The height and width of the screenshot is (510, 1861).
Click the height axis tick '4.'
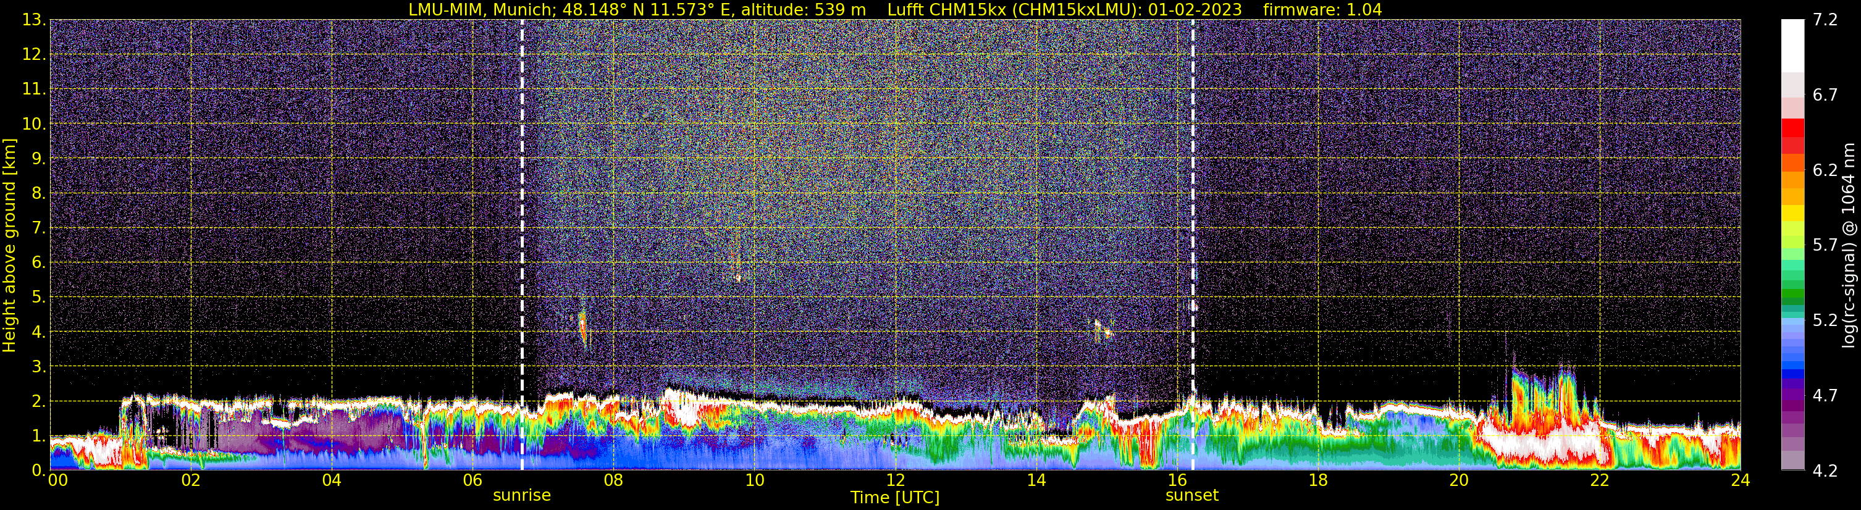tap(39, 332)
